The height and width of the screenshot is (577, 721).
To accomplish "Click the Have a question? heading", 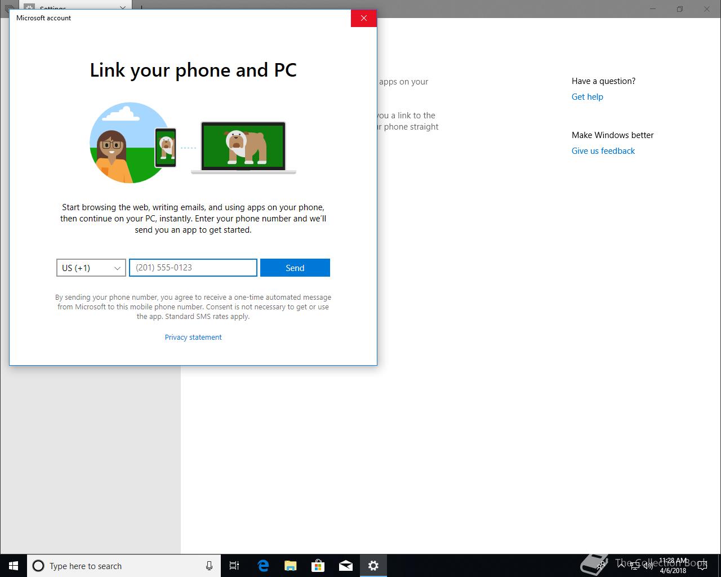I will 603,81.
